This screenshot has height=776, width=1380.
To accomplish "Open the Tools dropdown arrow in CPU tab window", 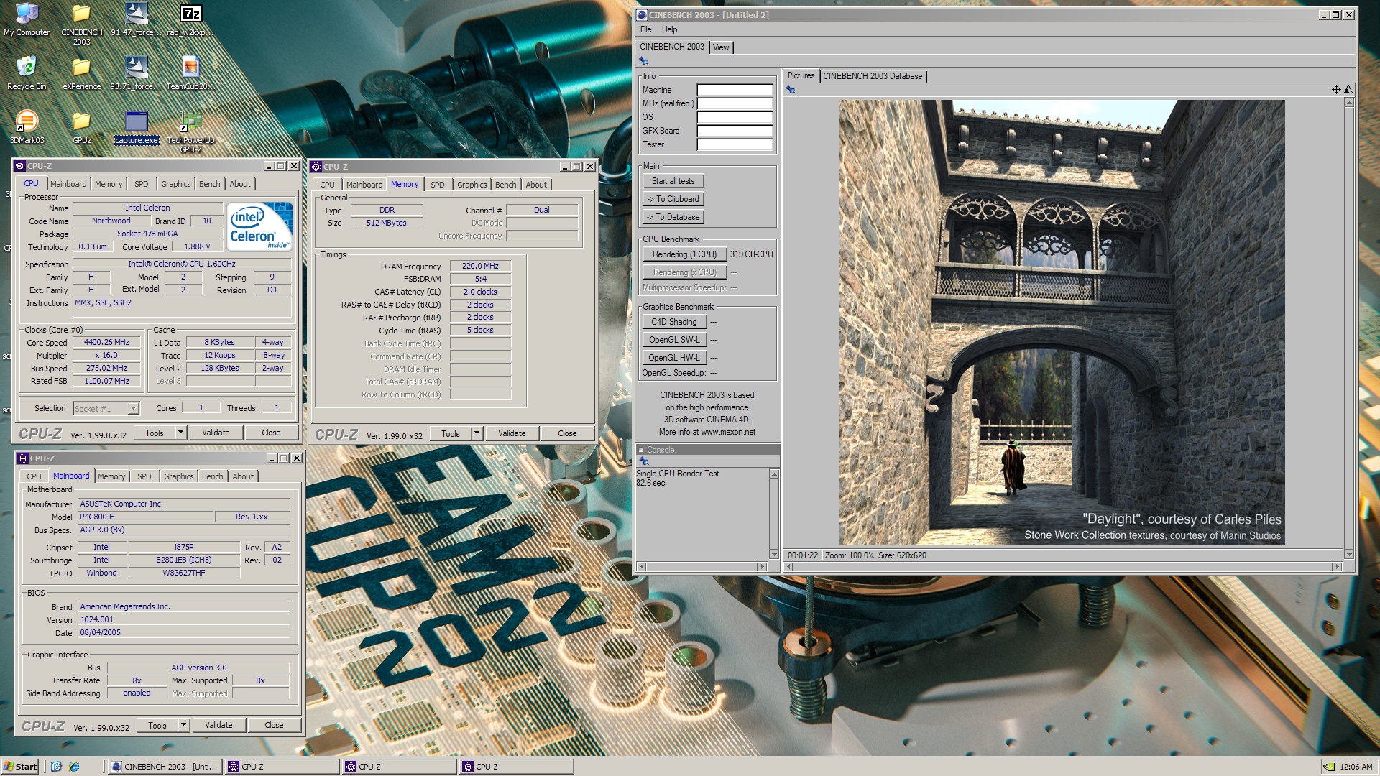I will tap(180, 433).
